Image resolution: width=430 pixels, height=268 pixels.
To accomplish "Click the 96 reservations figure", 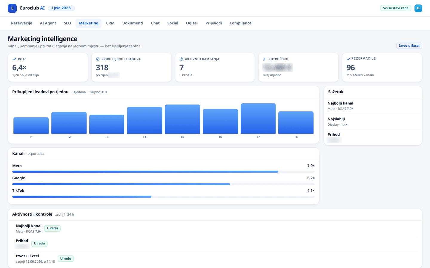I will coord(351,68).
